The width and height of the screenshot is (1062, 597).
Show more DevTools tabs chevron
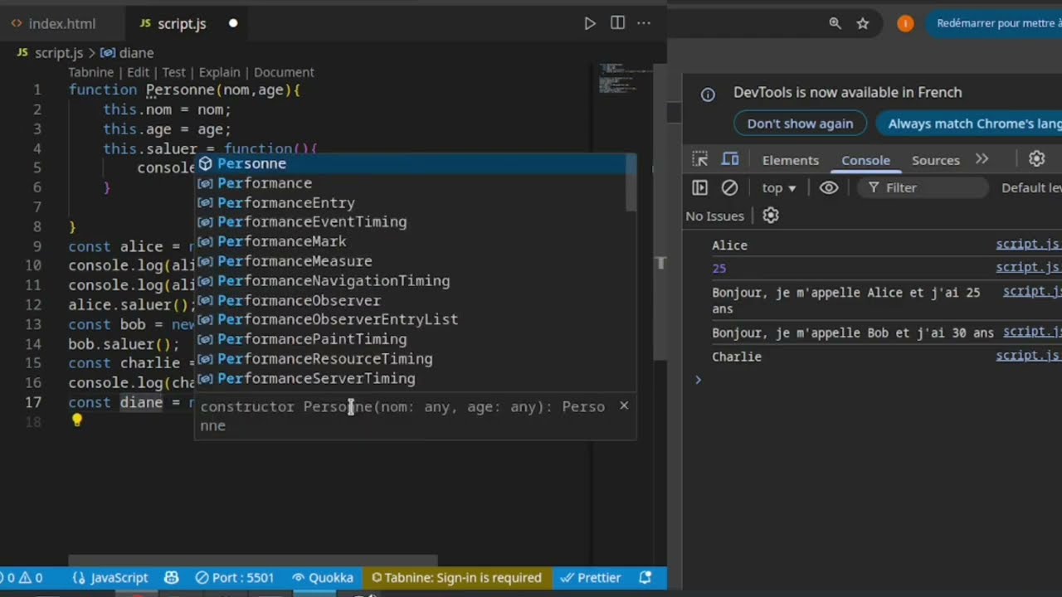982,159
